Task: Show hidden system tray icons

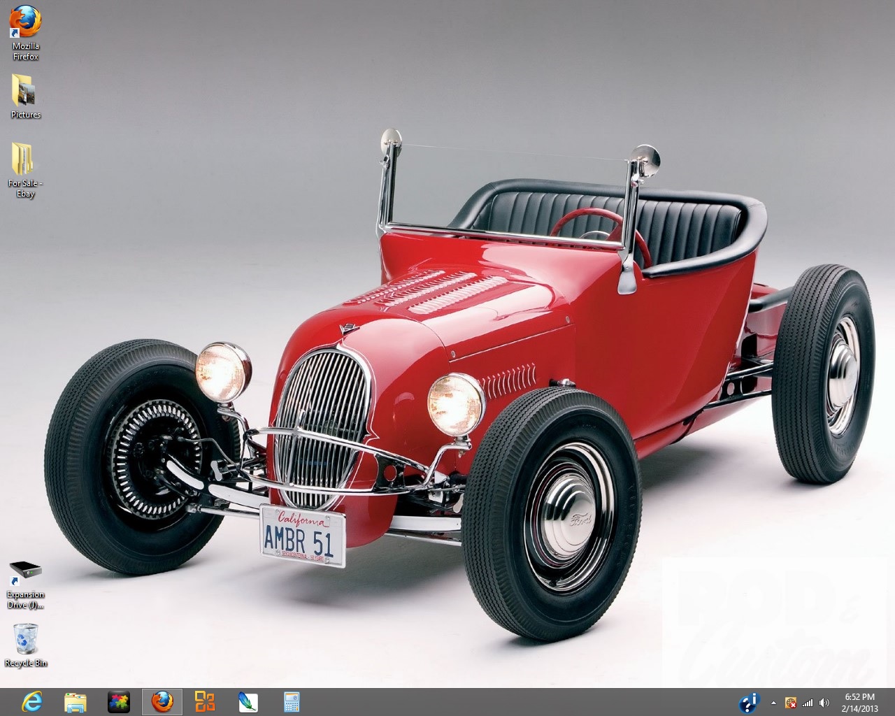Action: 773,702
